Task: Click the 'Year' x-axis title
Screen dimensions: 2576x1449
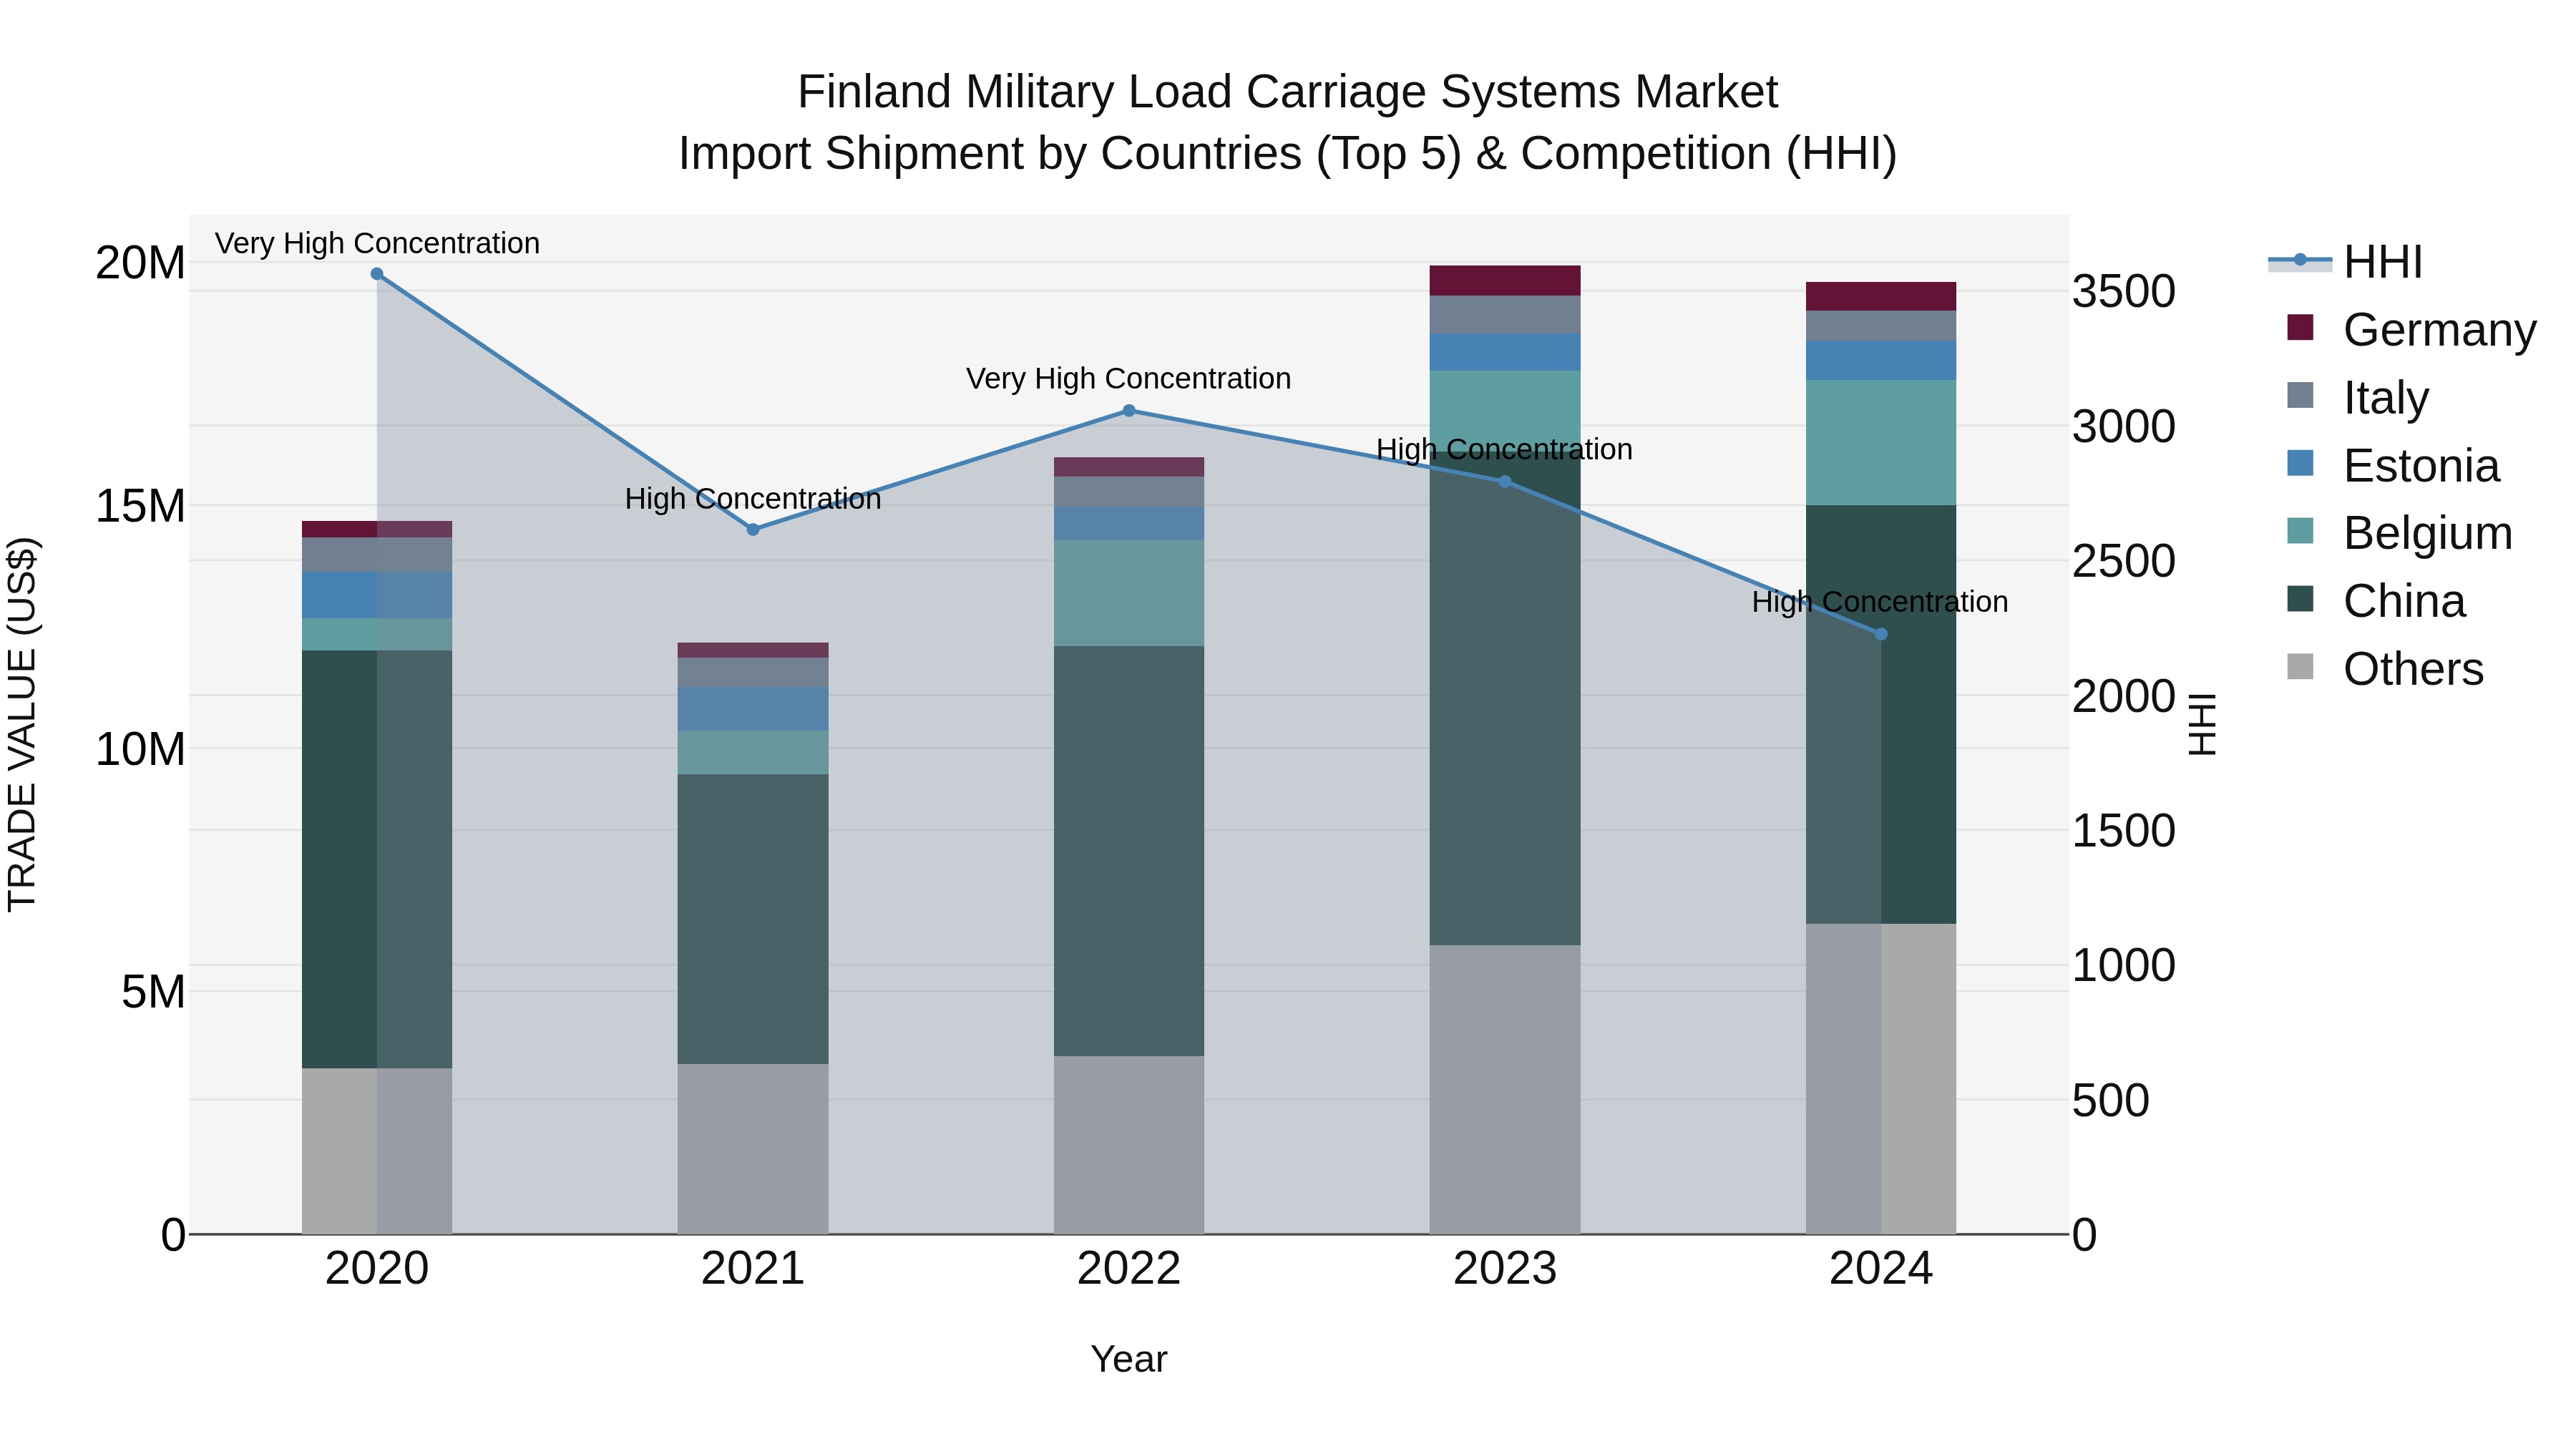Action: [x=1129, y=1359]
